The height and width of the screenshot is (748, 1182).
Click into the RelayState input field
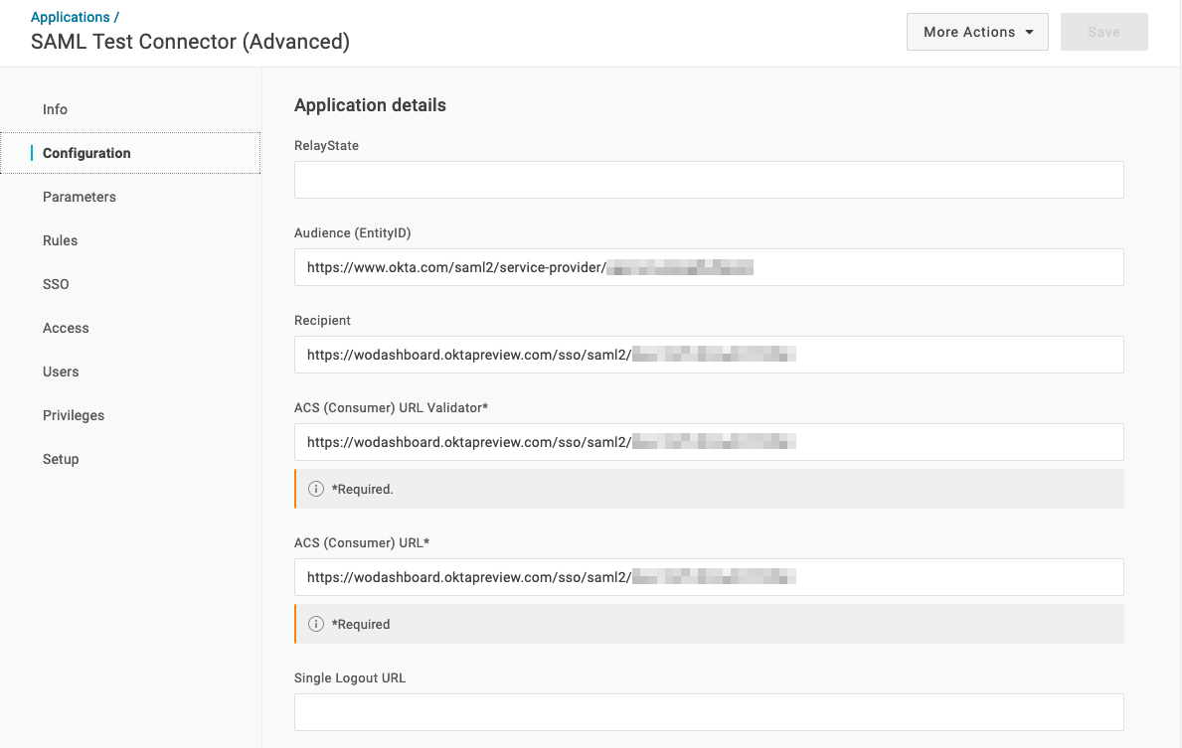pyautogui.click(x=708, y=180)
